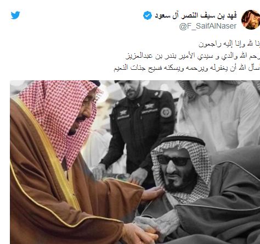Click the first tweet line ending راجعون
The image size is (260, 244).
[x=229, y=44]
